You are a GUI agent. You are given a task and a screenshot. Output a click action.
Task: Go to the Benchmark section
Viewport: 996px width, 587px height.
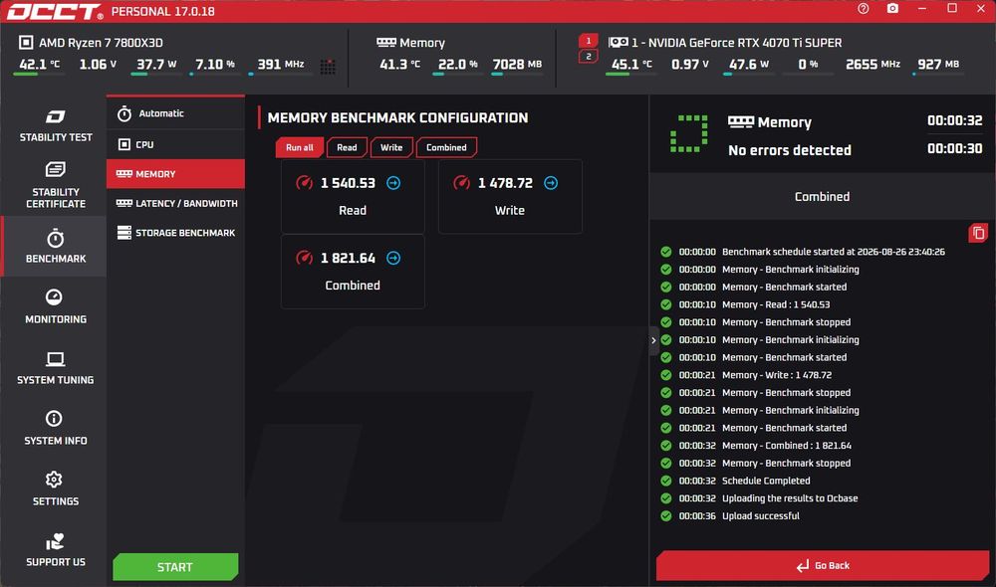(x=55, y=246)
